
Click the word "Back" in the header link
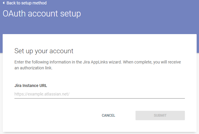[11, 3]
